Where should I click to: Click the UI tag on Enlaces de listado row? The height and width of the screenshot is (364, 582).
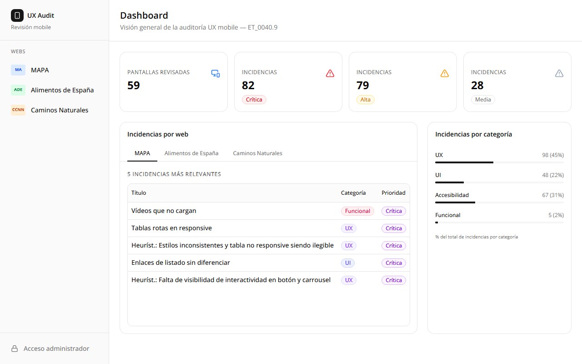tap(348, 263)
